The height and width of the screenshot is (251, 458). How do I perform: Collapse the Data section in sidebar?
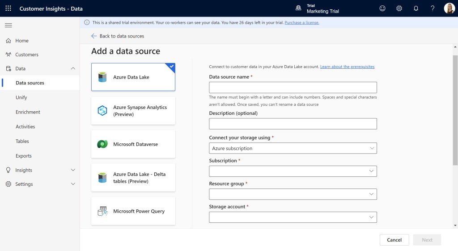pyautogui.click(x=73, y=69)
